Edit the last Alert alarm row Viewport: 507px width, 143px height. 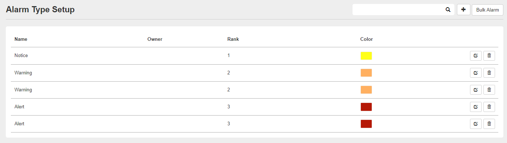(476, 123)
